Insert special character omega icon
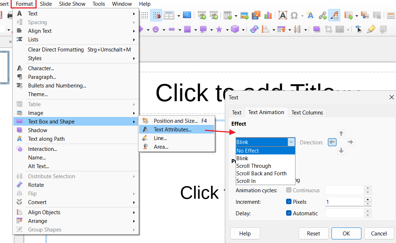The image size is (396, 243). point(294,15)
